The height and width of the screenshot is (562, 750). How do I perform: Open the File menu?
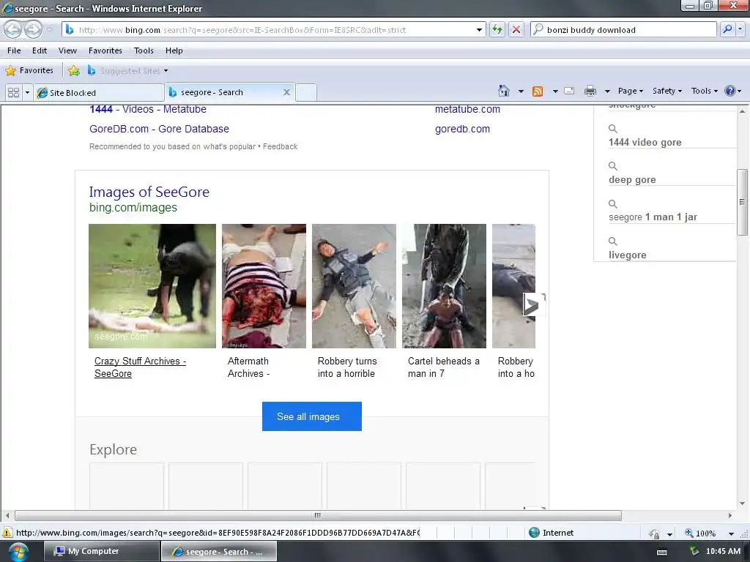14,50
